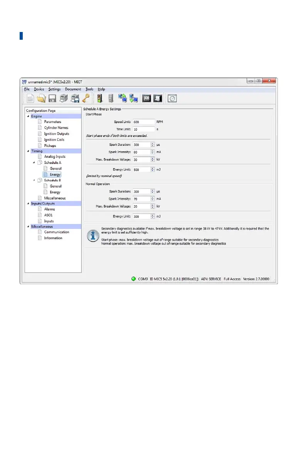Click the ID MIC5 5x2.20 status text
Image resolution: width=306 pixels, height=459 pixels.
[174, 279]
